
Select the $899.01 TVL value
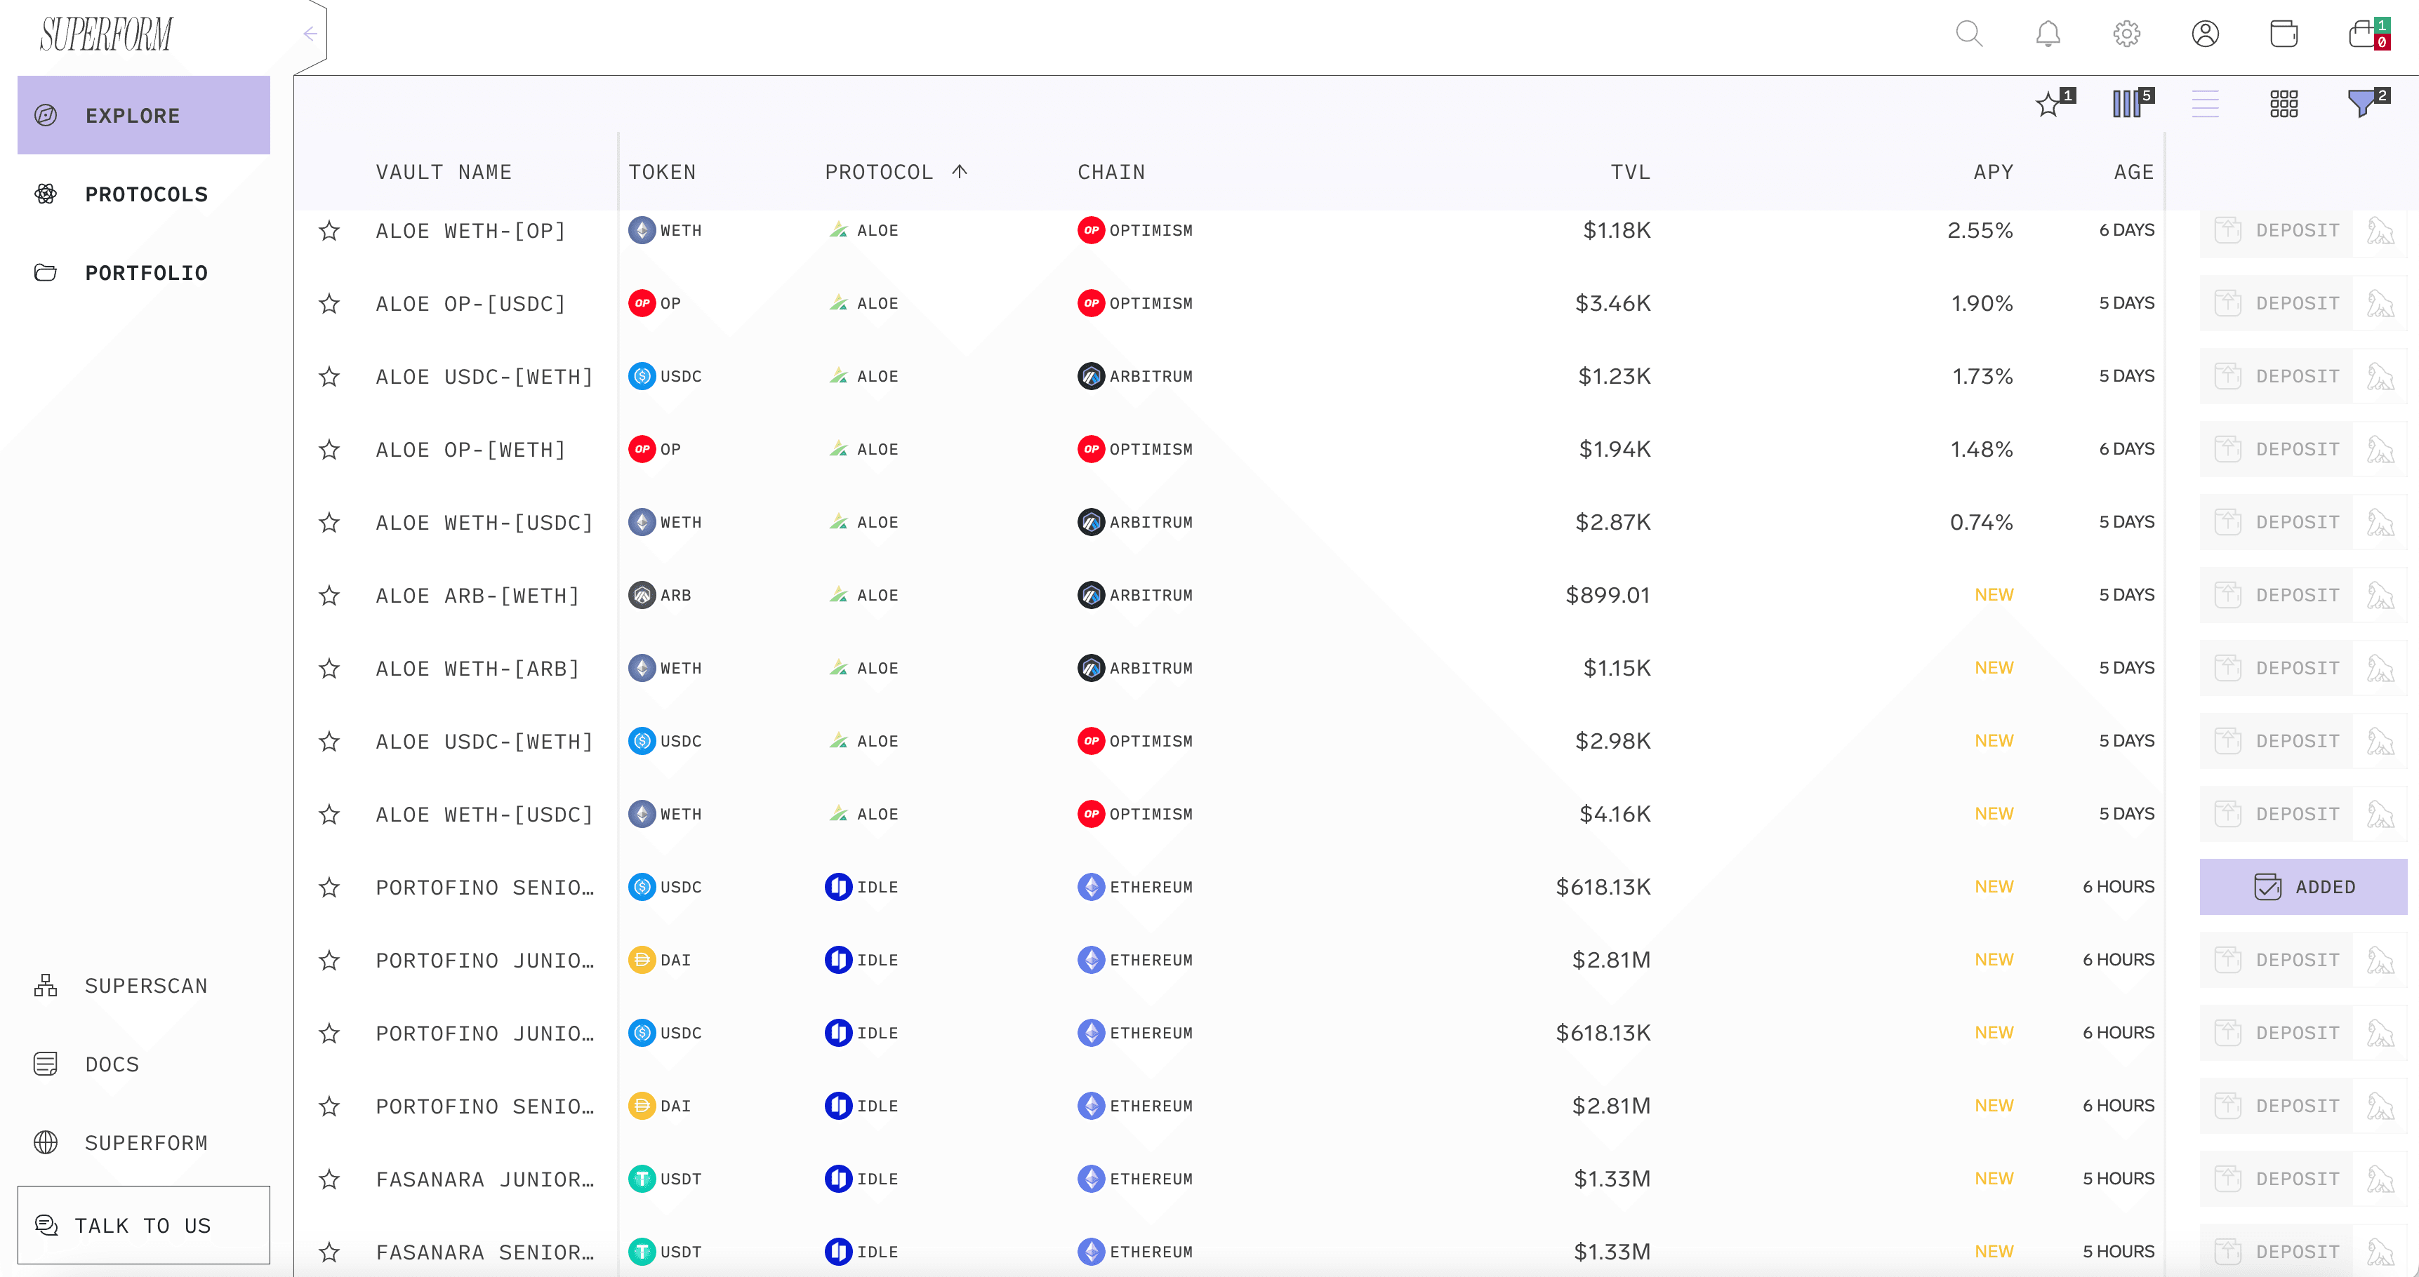(1608, 596)
